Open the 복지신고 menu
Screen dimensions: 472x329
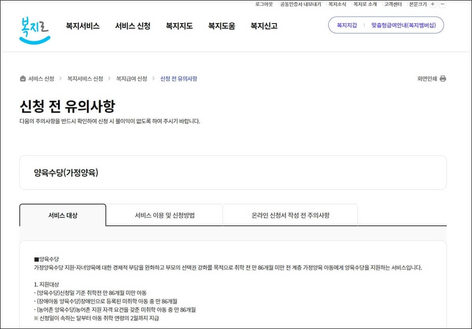(262, 26)
